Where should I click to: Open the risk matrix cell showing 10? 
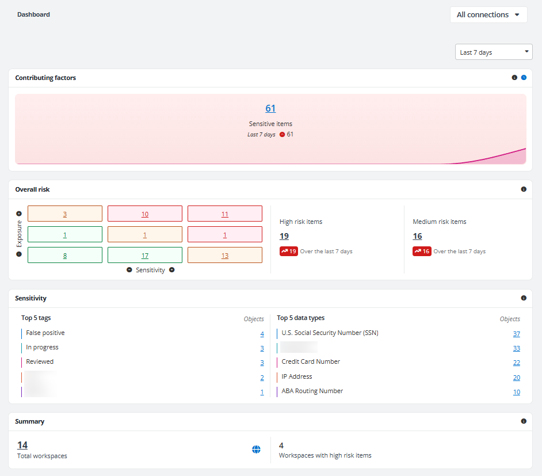145,214
